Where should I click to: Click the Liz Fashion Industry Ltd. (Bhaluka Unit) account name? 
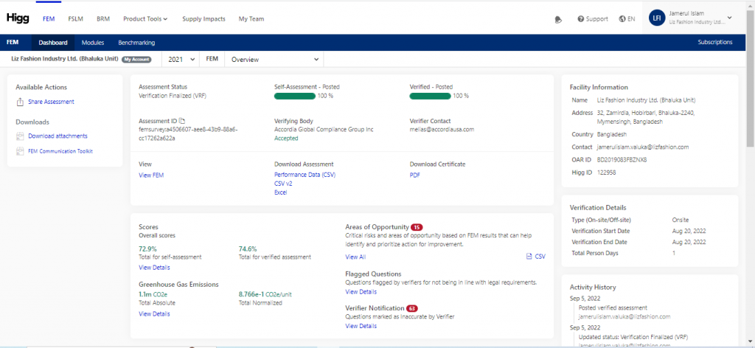[65, 60]
